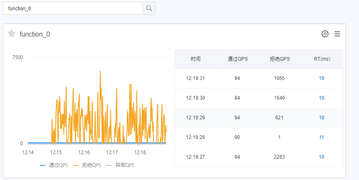This screenshot has width=359, height=180.
Task: Select the 12:19:28 time cell
Action: [x=195, y=137]
